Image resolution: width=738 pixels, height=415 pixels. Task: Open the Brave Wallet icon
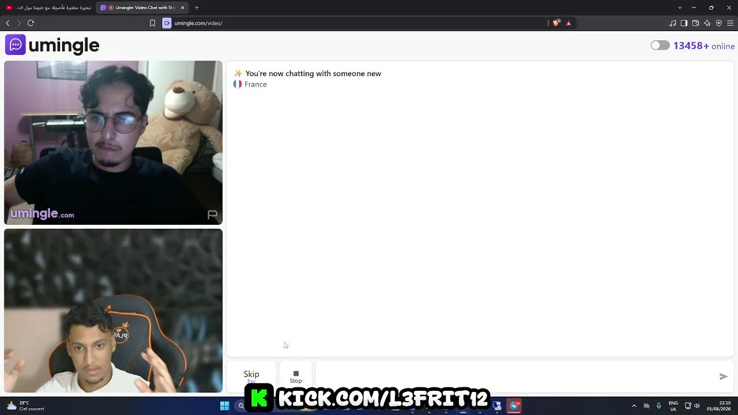pos(695,23)
